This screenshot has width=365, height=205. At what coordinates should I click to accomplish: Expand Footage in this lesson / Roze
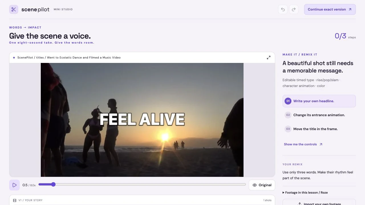(305, 193)
